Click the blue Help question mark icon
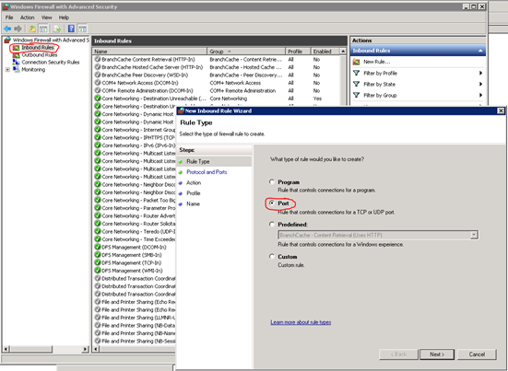Image resolution: width=508 pixels, height=371 pixels. [x=71, y=29]
